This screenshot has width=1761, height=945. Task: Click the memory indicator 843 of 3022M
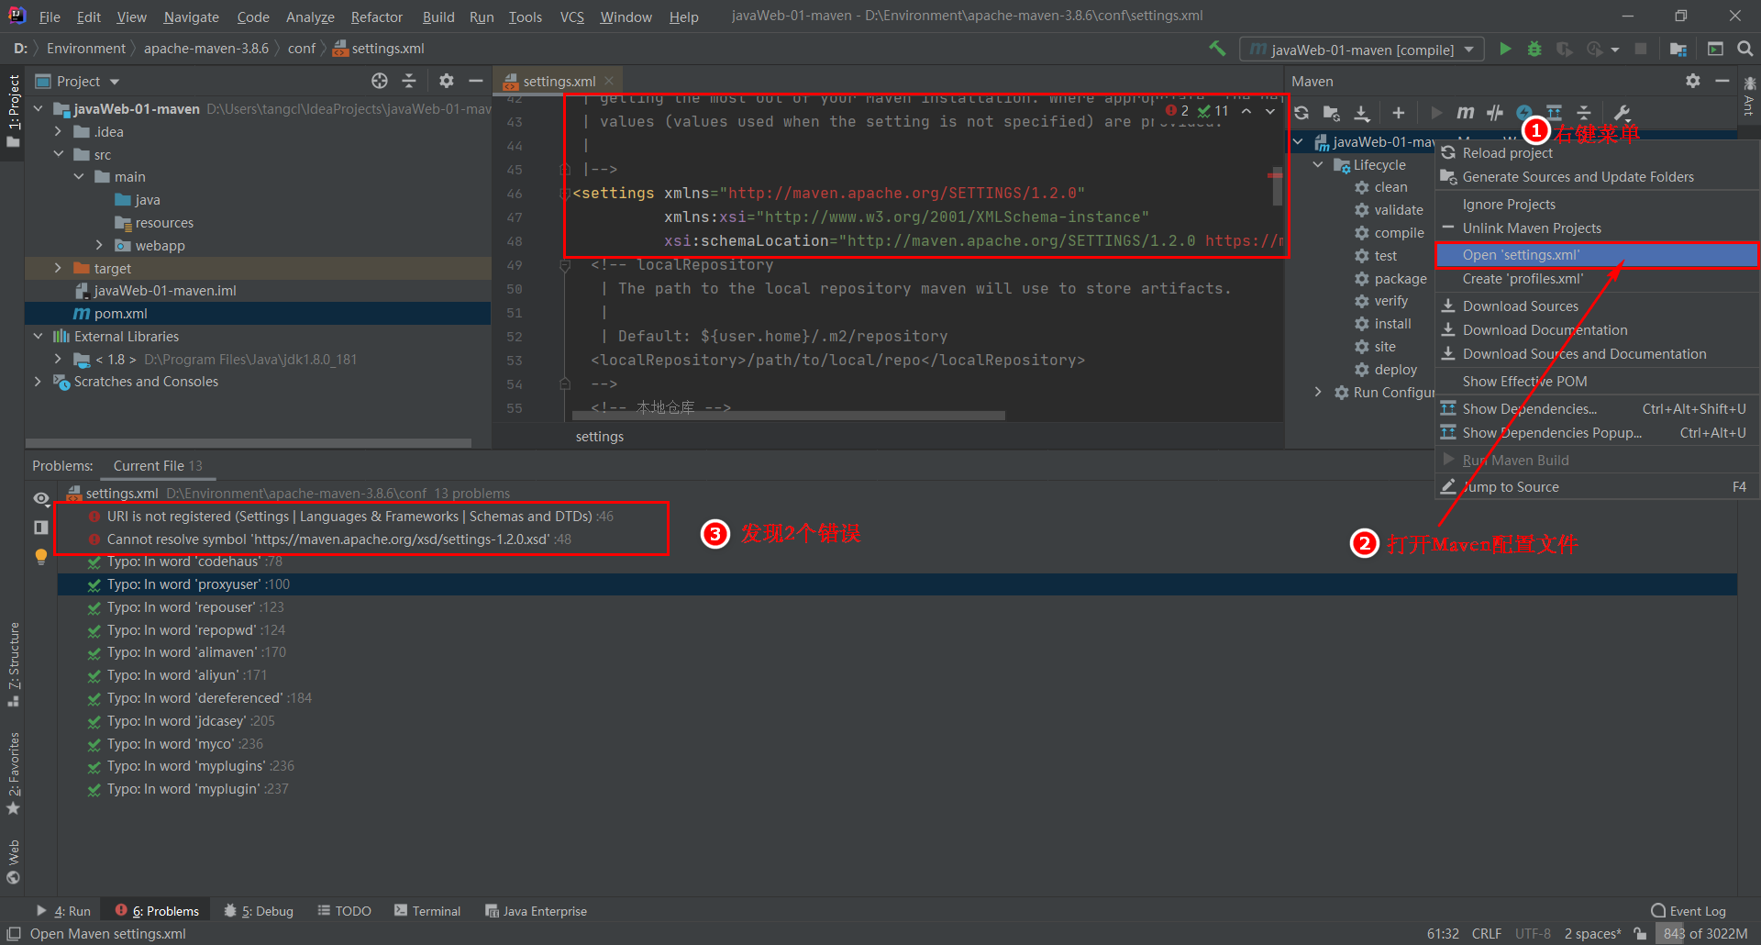tap(1706, 933)
